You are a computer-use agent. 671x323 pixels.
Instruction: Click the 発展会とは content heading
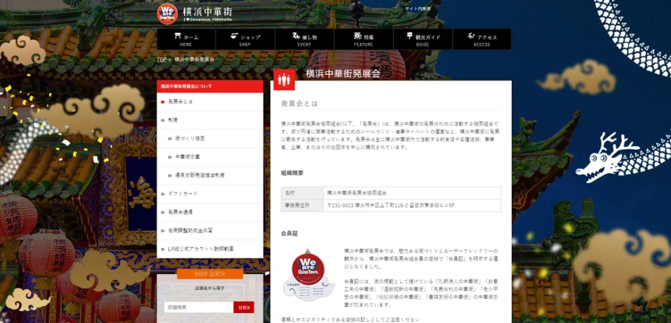click(x=299, y=103)
